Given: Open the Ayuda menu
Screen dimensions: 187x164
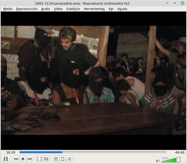Looking at the screenshot, I should (122, 9).
